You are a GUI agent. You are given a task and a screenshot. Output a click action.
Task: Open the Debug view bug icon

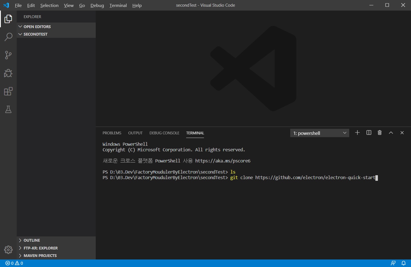(x=8, y=73)
